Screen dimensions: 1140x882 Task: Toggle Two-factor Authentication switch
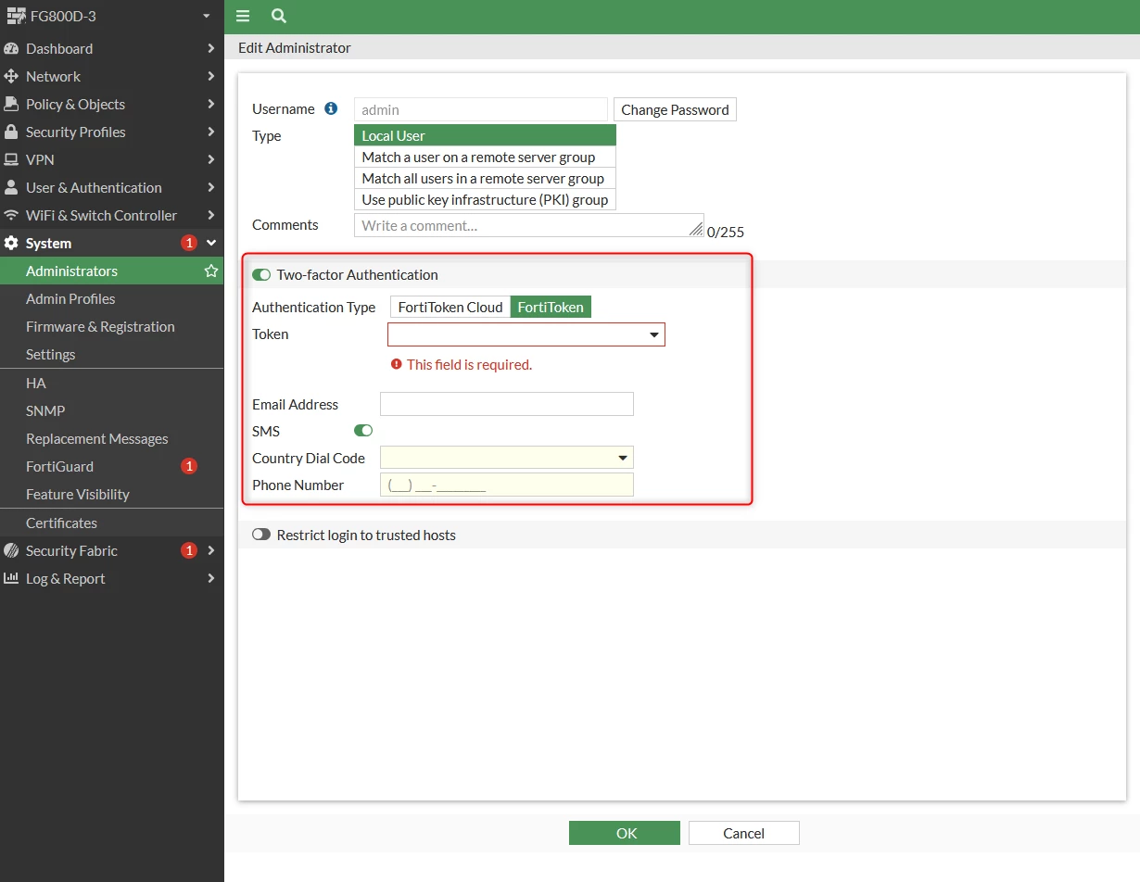261,274
